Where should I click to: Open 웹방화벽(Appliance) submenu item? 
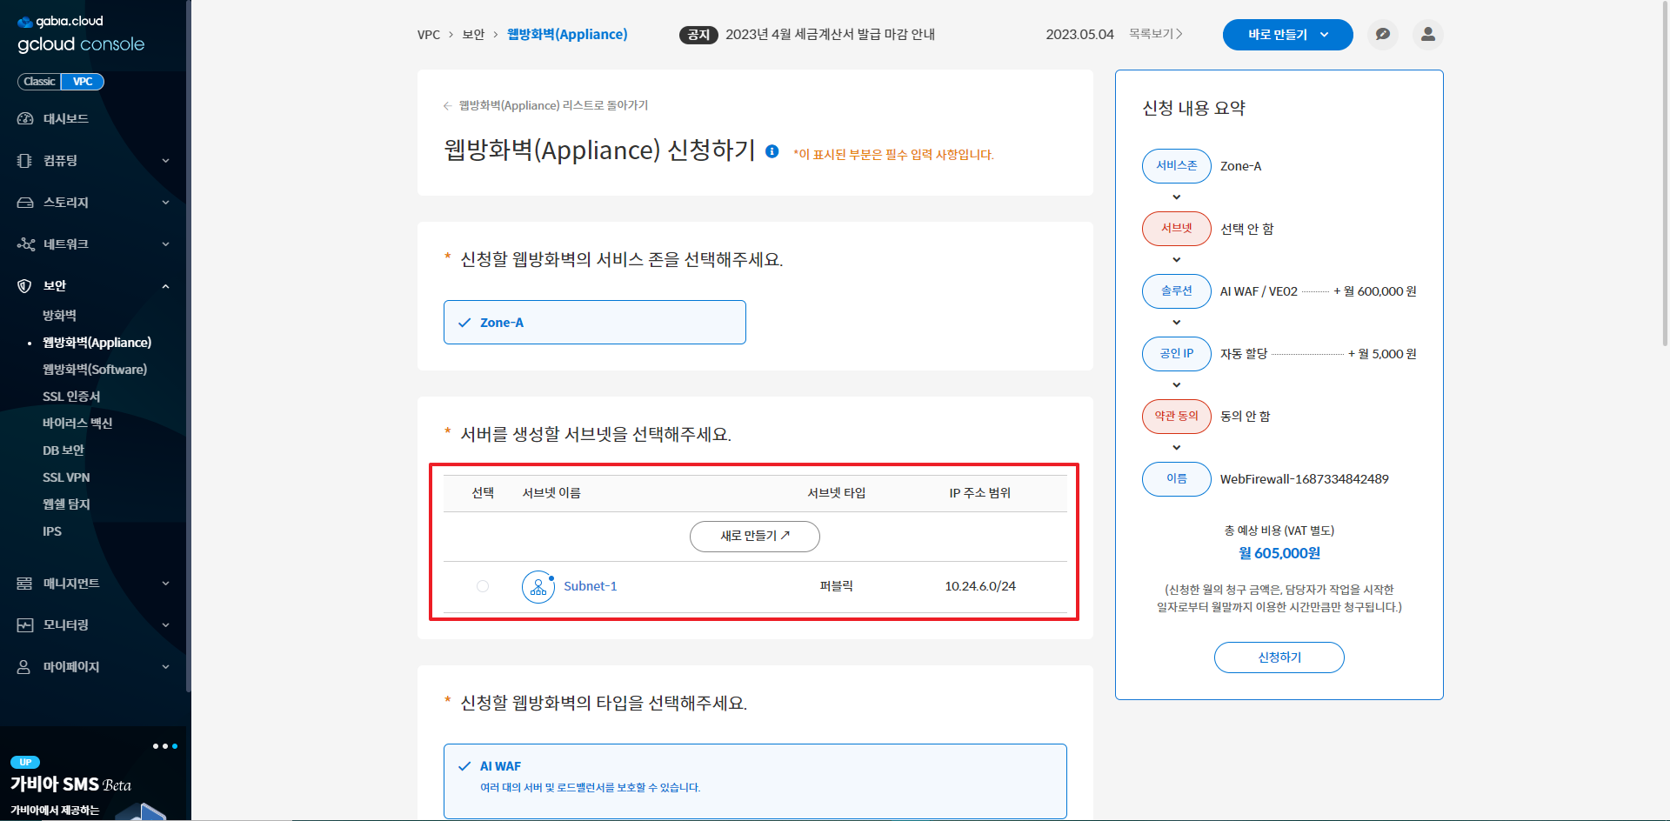[x=97, y=342]
